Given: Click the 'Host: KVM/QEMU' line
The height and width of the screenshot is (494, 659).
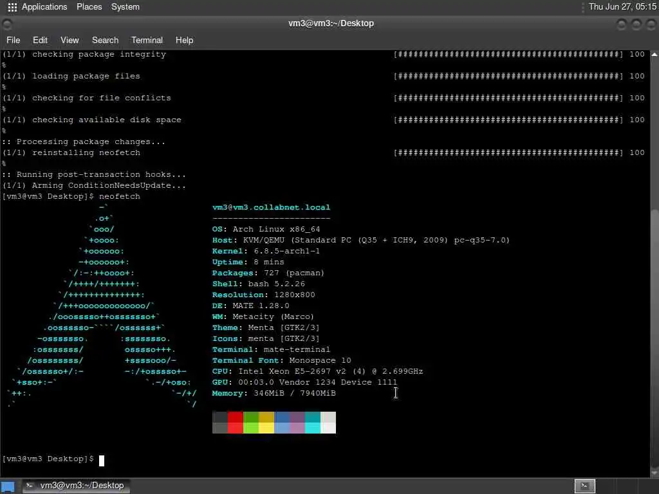Looking at the screenshot, I should 360,241.
